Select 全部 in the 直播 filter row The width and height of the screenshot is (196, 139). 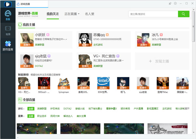click(x=31, y=116)
